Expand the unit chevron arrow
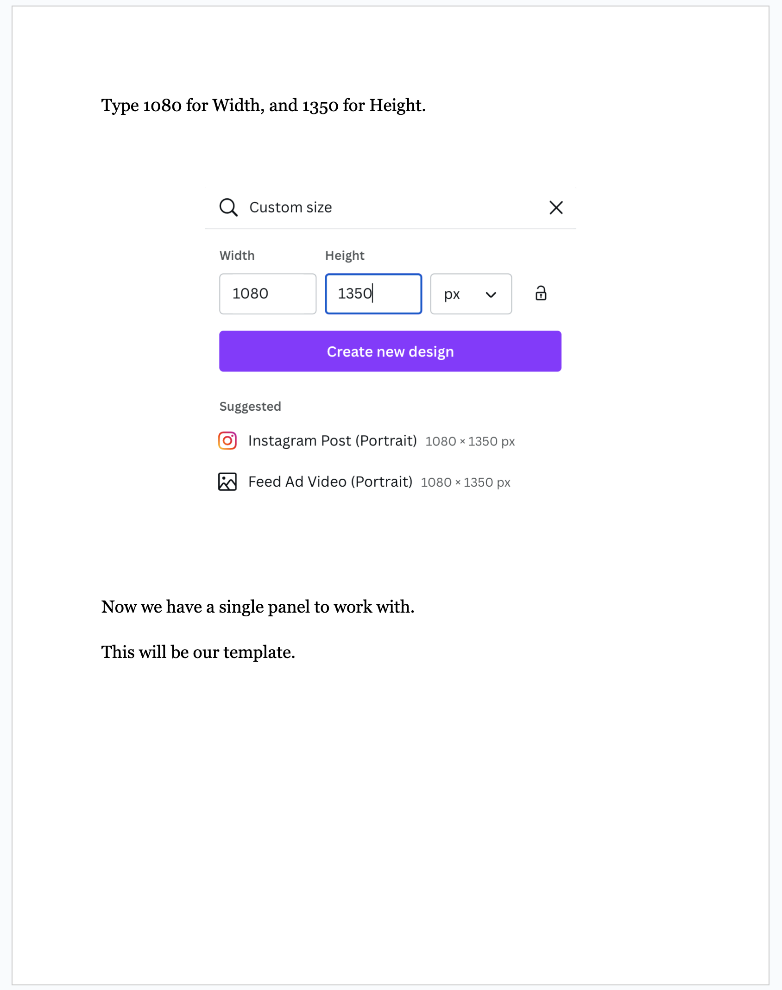 click(491, 294)
